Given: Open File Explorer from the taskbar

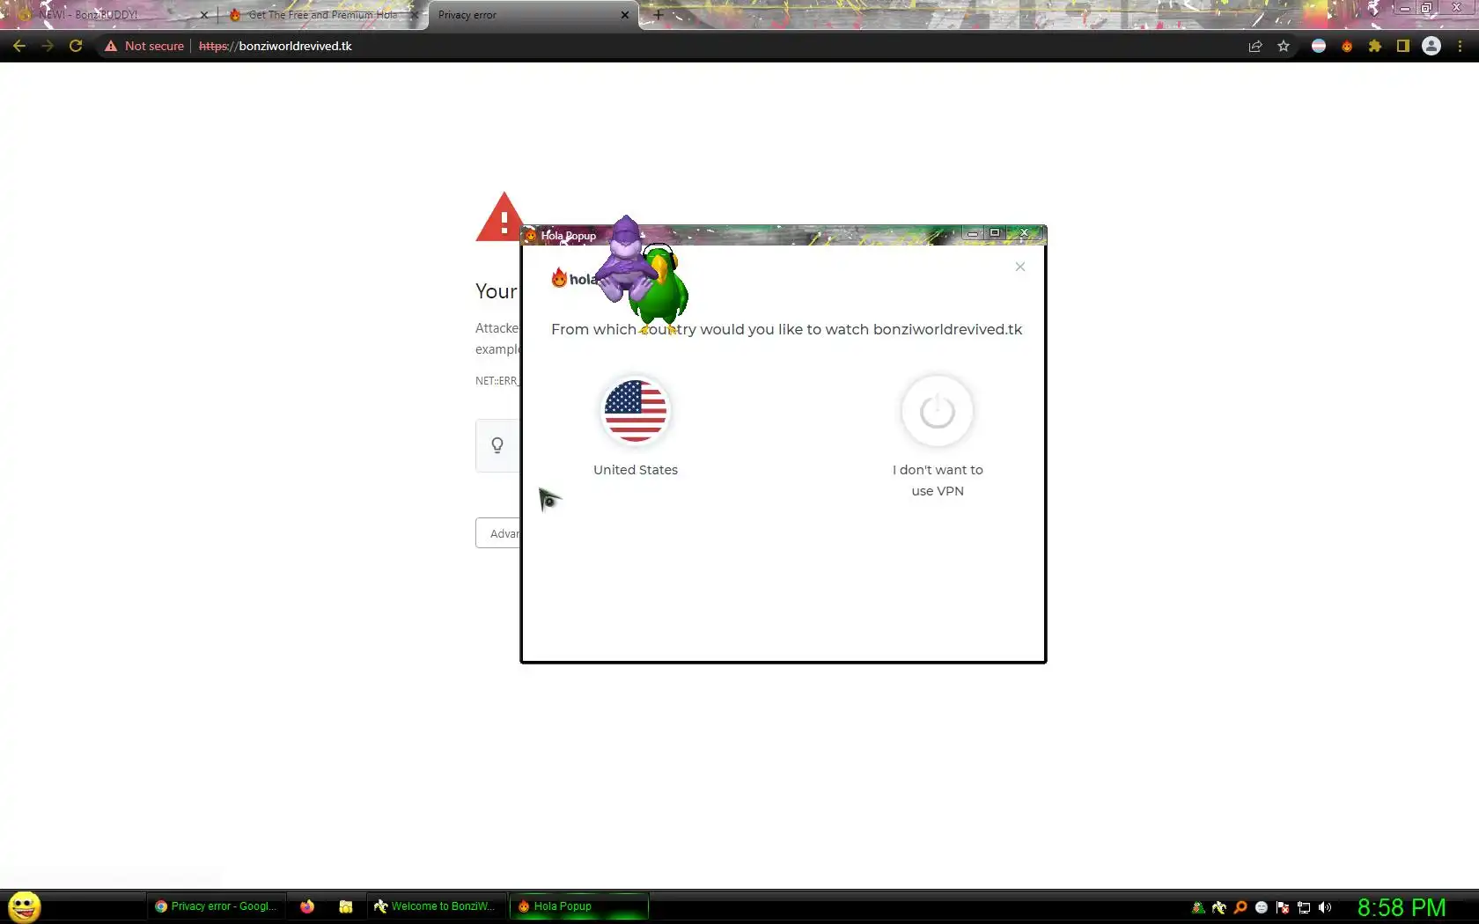Looking at the screenshot, I should pyautogui.click(x=346, y=906).
